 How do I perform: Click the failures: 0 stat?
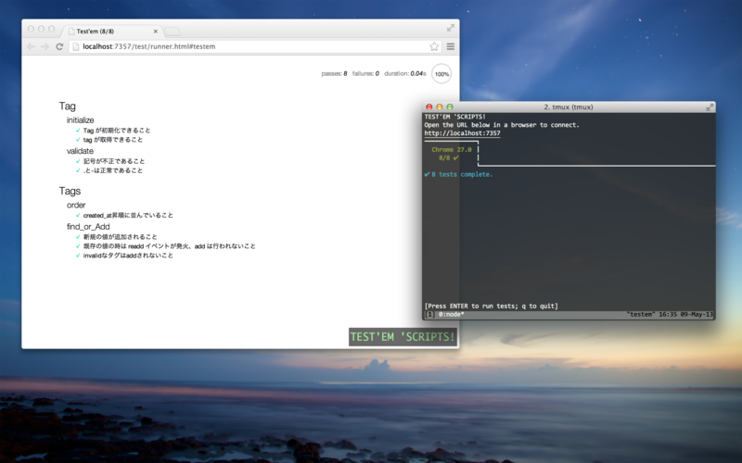pos(365,74)
